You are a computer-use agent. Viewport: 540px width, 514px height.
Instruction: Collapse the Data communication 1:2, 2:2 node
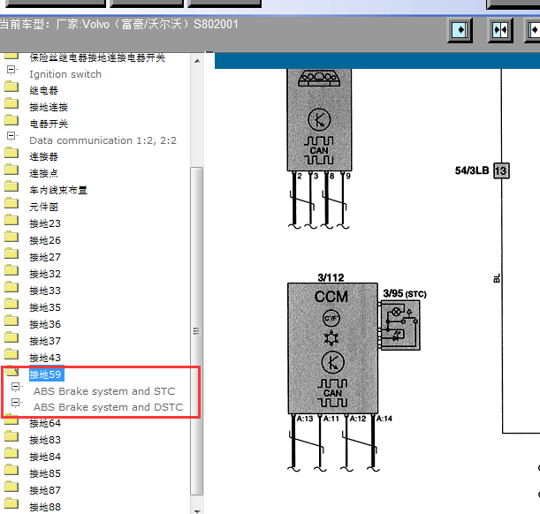click(11, 136)
